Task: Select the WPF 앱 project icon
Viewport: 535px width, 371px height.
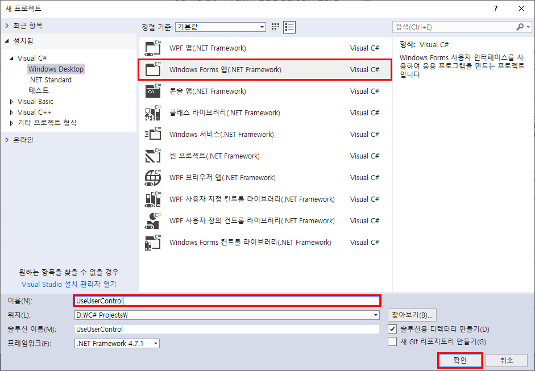Action: coord(152,48)
